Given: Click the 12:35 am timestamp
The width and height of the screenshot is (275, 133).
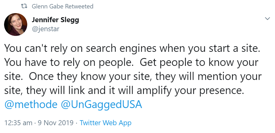Looking at the screenshot, I should [x=18, y=123].
